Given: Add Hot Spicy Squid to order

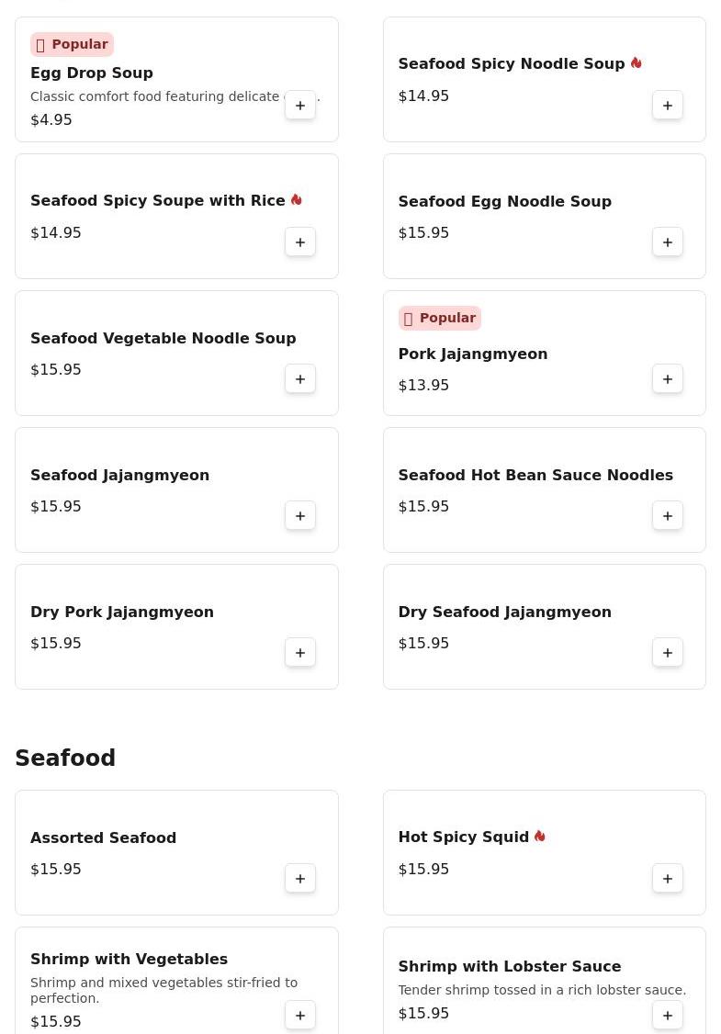Looking at the screenshot, I should (x=668, y=879).
